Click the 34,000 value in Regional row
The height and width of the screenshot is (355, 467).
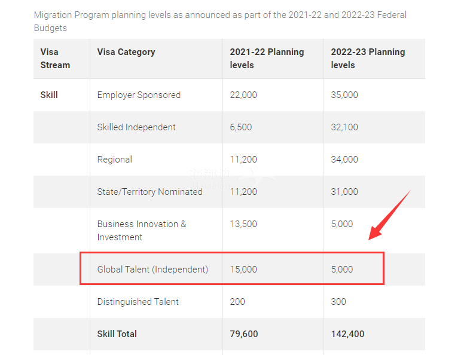[x=344, y=160]
